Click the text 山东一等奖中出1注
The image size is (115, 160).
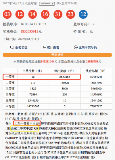tap(27, 123)
